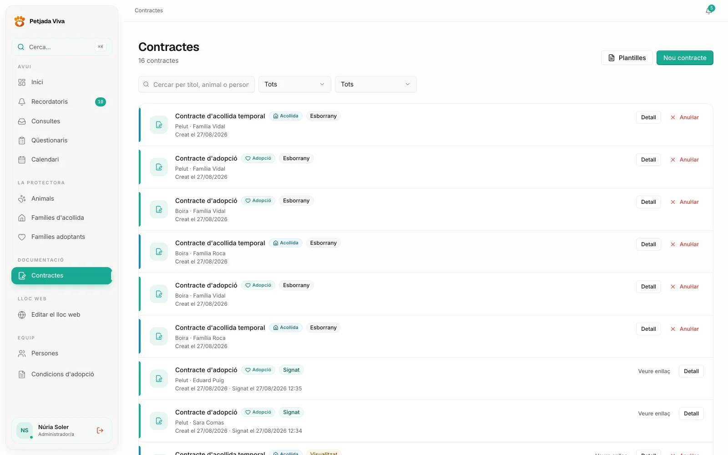Open the Inici dashboard item
This screenshot has height=455, width=728.
point(62,82)
